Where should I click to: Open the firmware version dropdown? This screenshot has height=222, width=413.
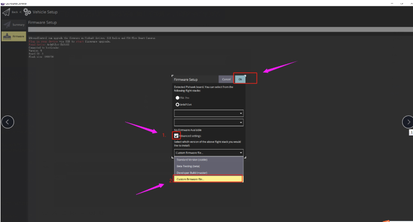pyautogui.click(x=208, y=153)
